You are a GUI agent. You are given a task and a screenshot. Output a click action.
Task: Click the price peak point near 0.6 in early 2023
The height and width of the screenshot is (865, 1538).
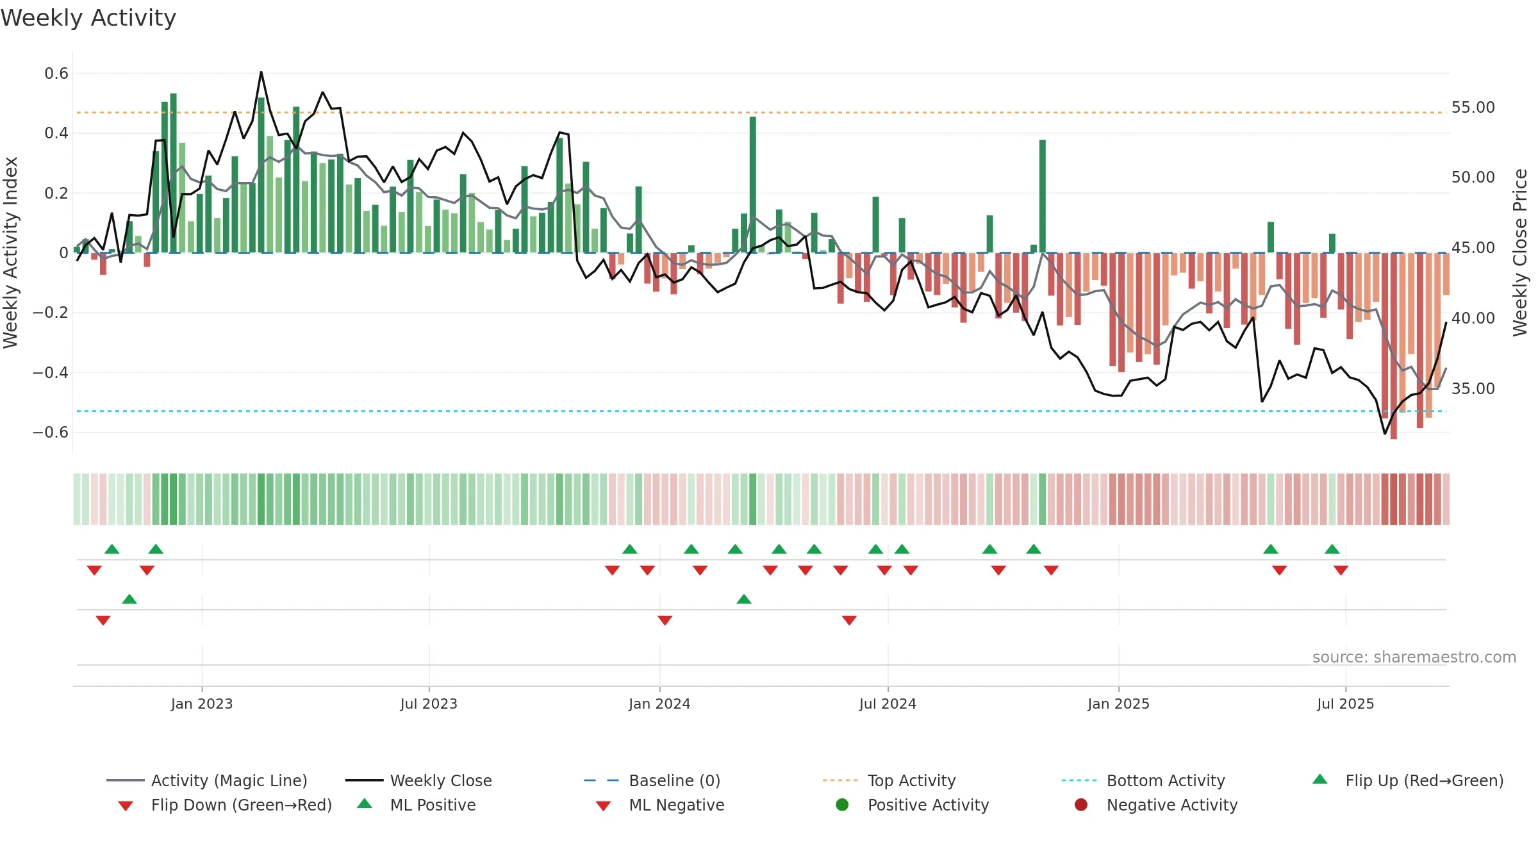pyautogui.click(x=261, y=72)
